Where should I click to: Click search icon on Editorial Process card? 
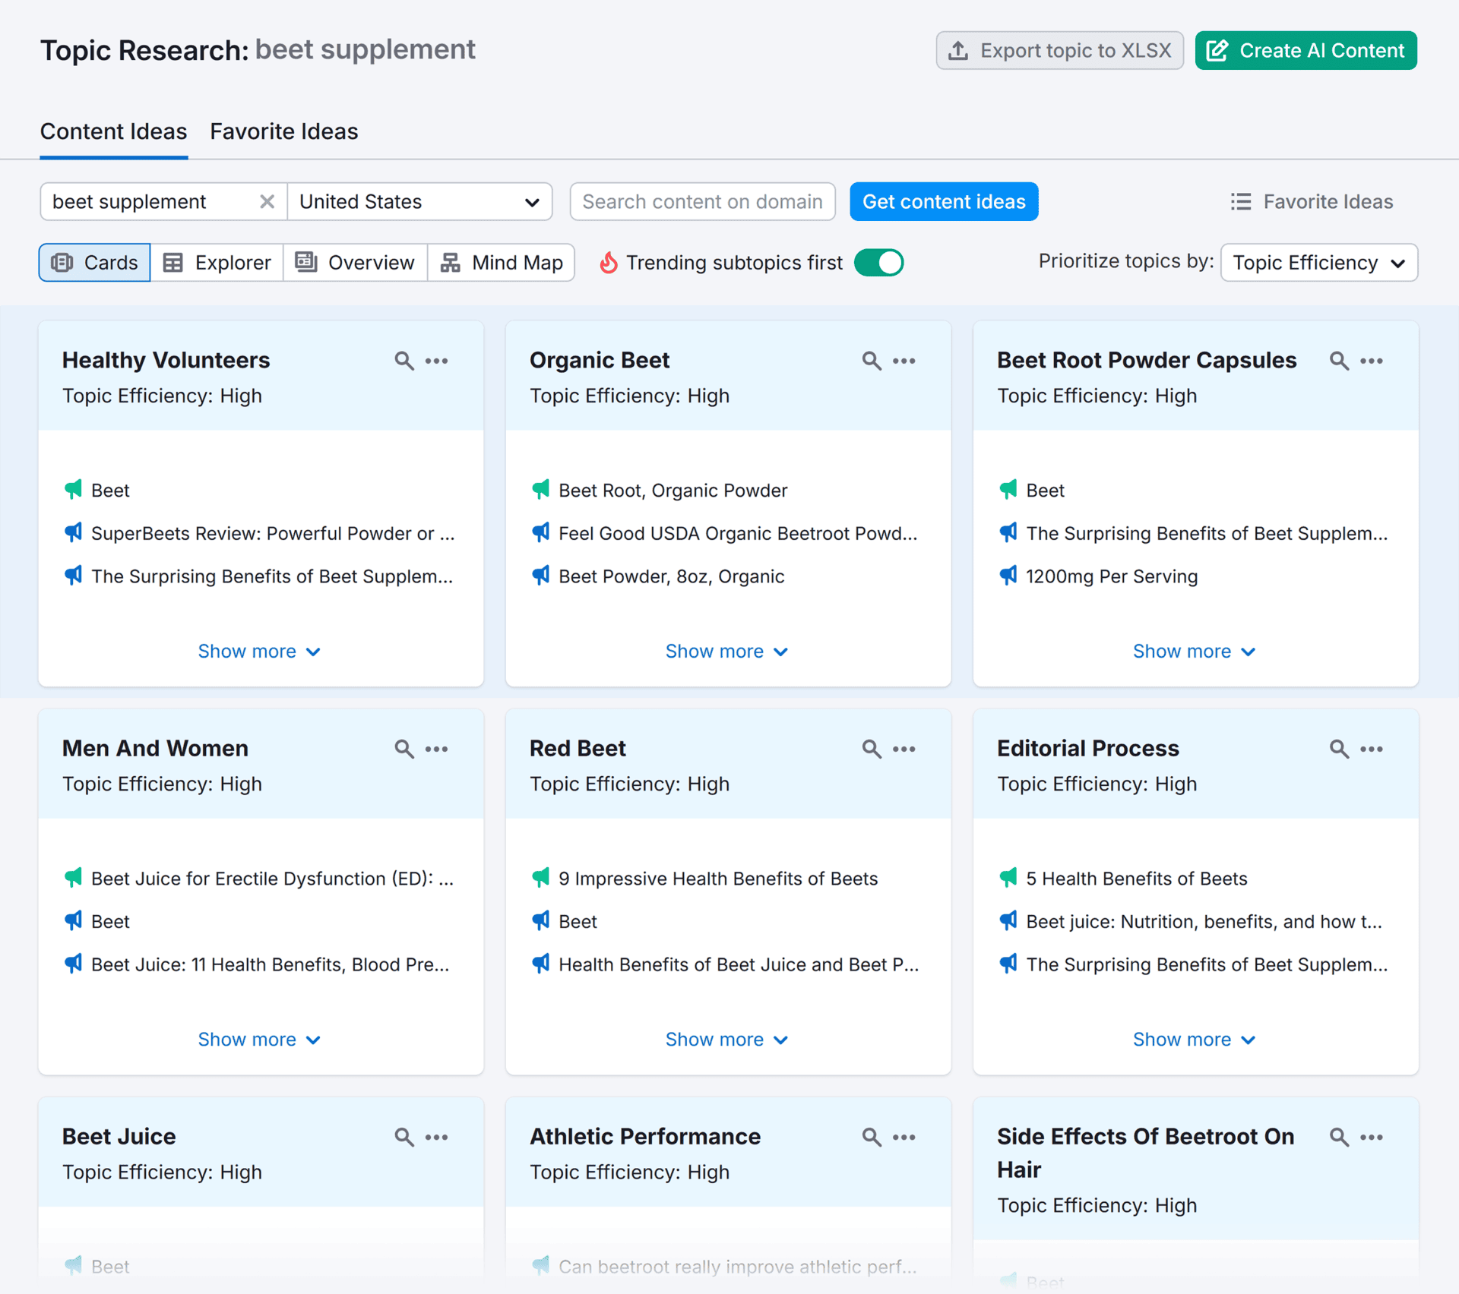pos(1339,749)
